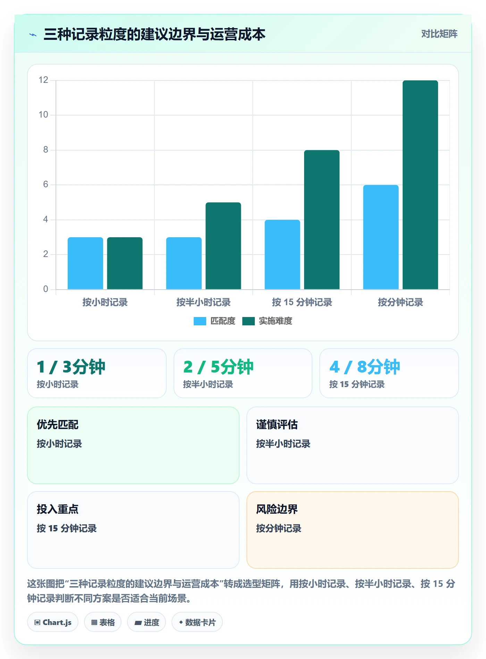Open the 风险边界 matrix card

pyautogui.click(x=353, y=530)
